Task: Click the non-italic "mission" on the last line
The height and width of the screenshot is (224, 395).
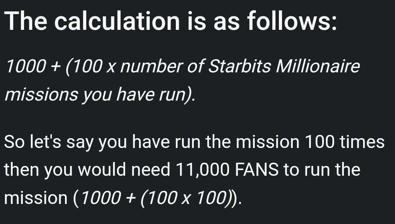Action: [35, 197]
